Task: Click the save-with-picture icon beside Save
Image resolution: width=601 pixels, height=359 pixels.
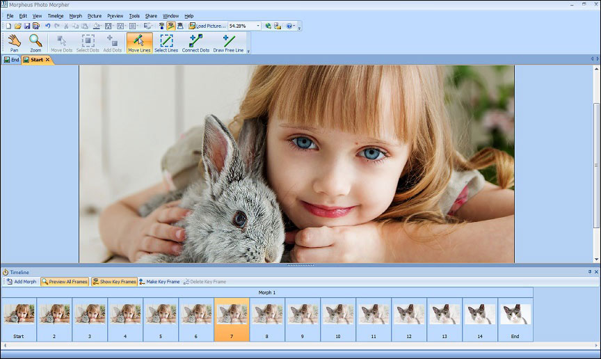Action: 36,26
